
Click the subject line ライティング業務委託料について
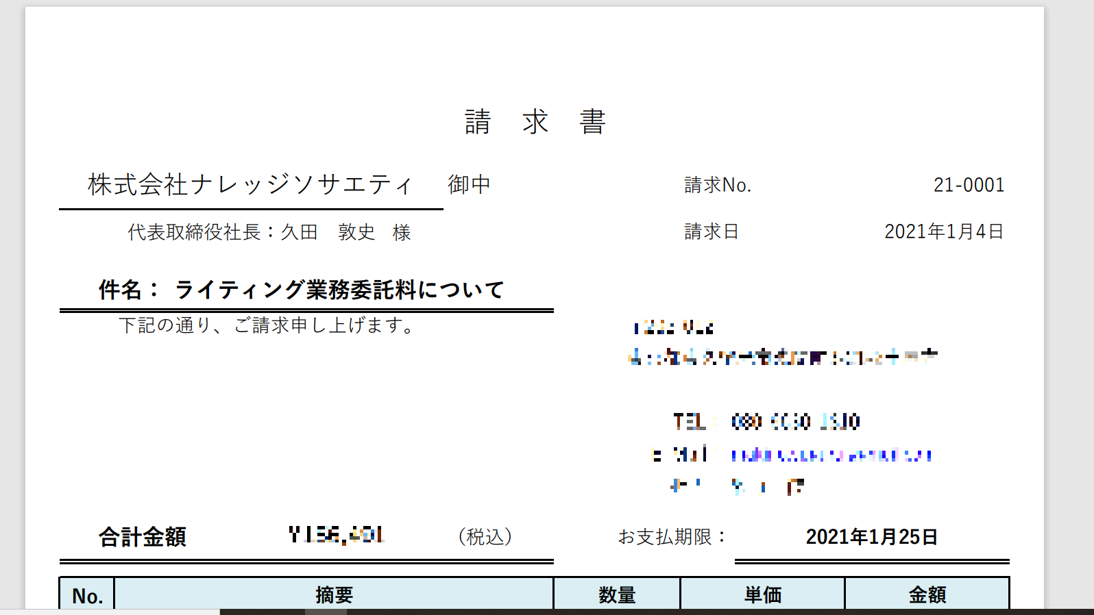[339, 290]
